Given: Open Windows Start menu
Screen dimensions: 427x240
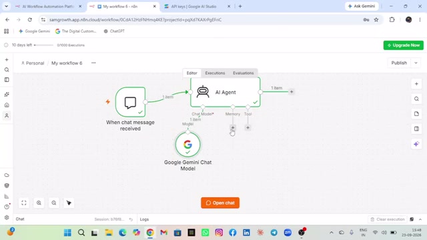Looking at the screenshot, I should (67, 233).
